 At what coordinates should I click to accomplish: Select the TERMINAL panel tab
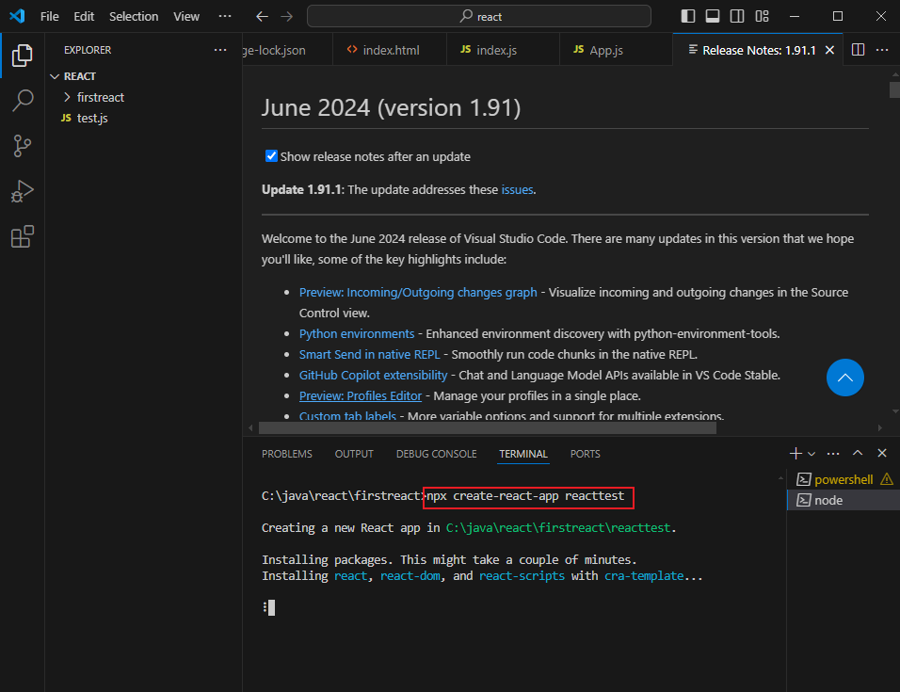523,453
